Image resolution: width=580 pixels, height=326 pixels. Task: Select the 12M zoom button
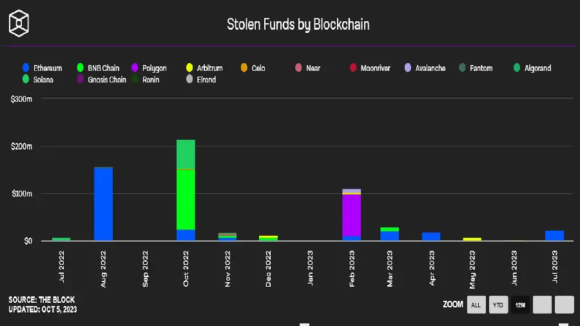(x=520, y=305)
